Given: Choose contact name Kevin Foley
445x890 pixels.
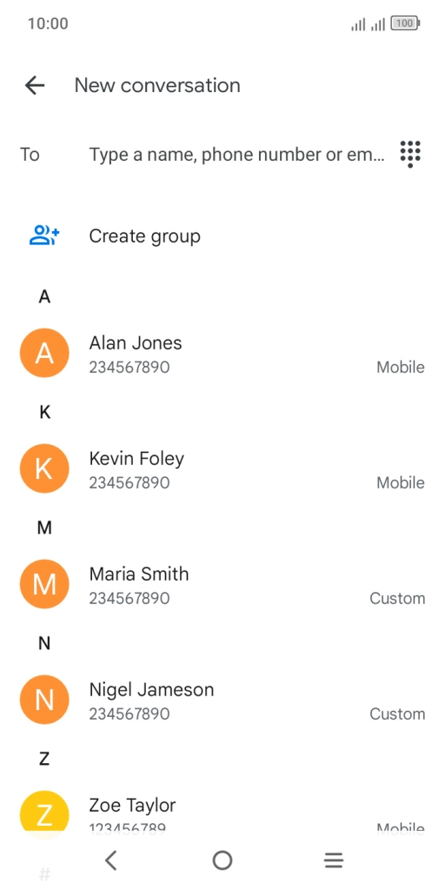Looking at the screenshot, I should [136, 459].
